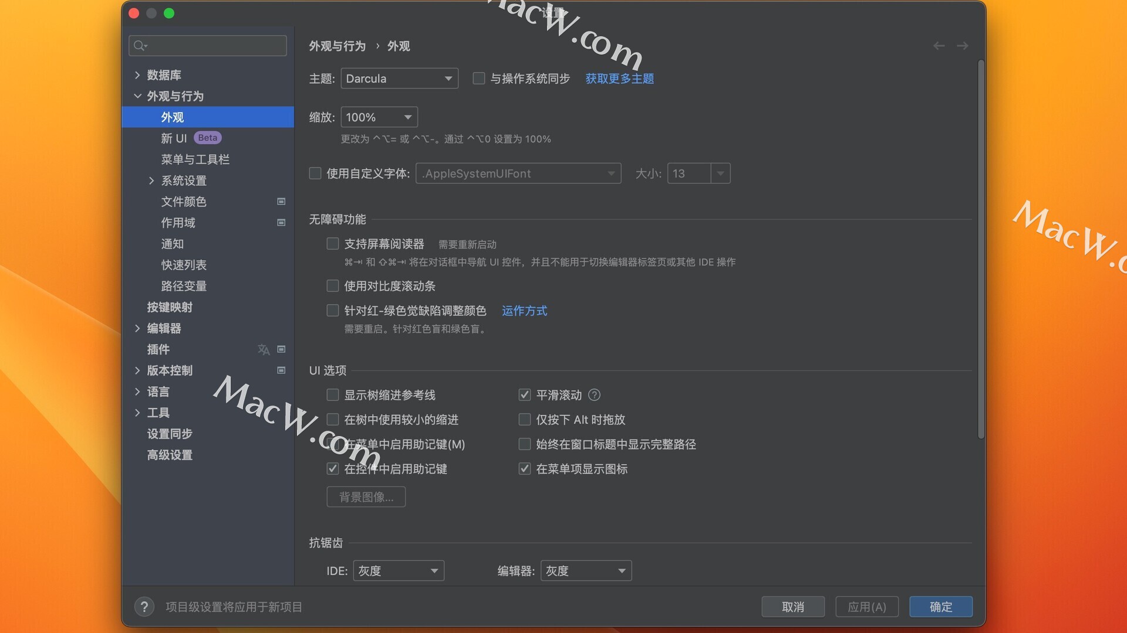
Task: Select 外观 in the settings tree
Action: click(x=208, y=117)
